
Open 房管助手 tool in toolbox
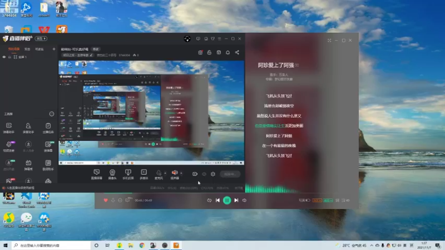click(28, 128)
